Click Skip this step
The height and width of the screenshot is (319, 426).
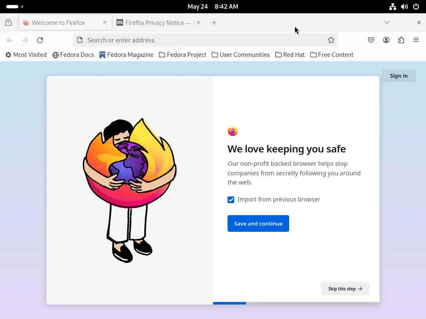tap(345, 289)
